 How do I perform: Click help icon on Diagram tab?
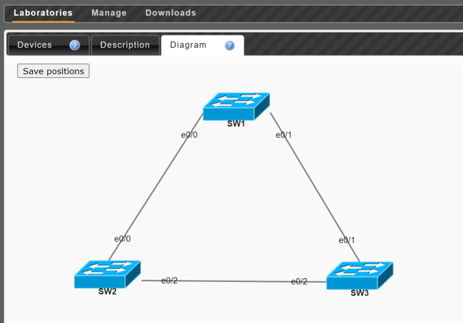click(x=230, y=46)
